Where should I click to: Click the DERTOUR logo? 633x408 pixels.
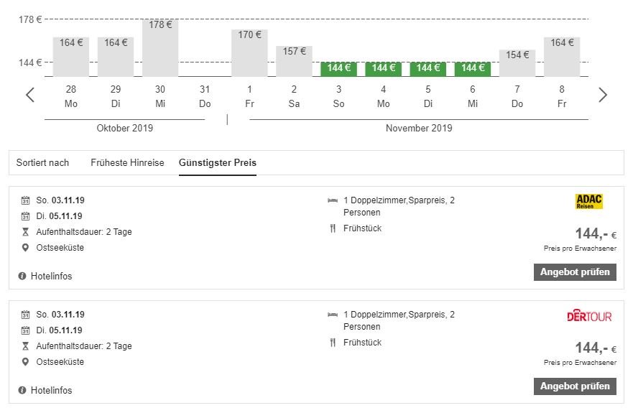pyautogui.click(x=588, y=316)
